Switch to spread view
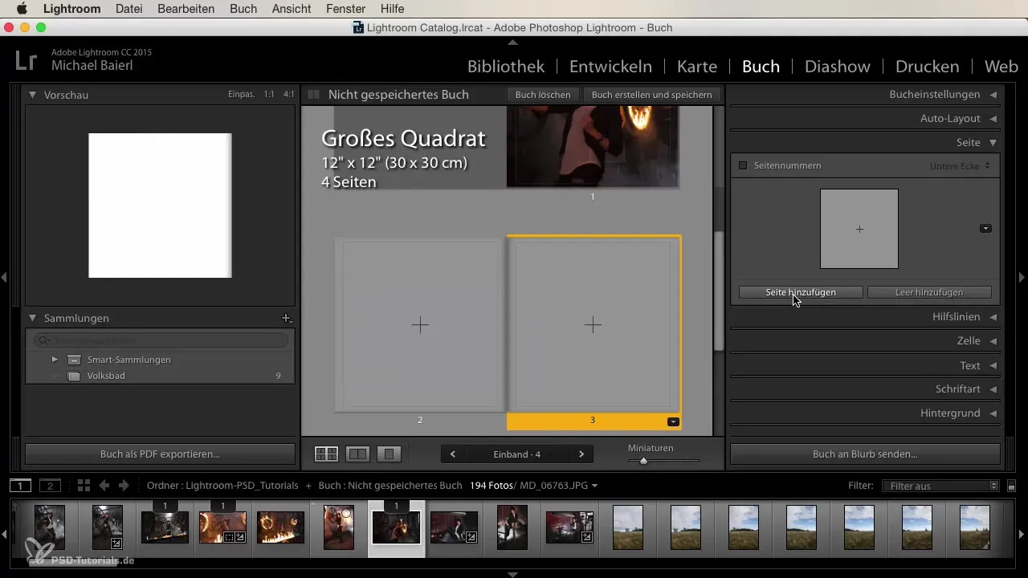 coord(357,454)
